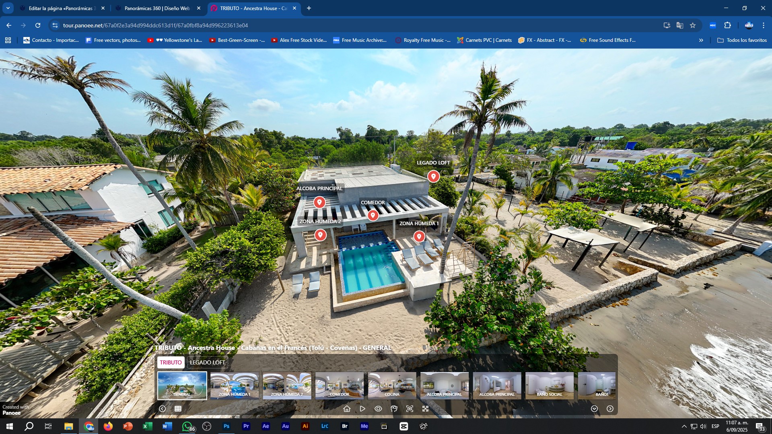772x434 pixels.
Task: Open the thumbnail grid view icon
Action: (x=178, y=409)
